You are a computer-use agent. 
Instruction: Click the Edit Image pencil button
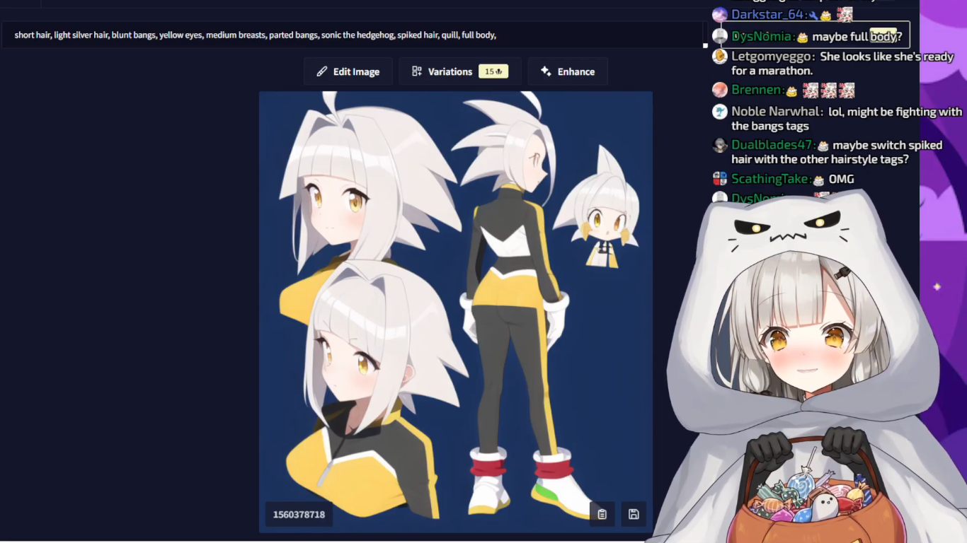coord(348,71)
